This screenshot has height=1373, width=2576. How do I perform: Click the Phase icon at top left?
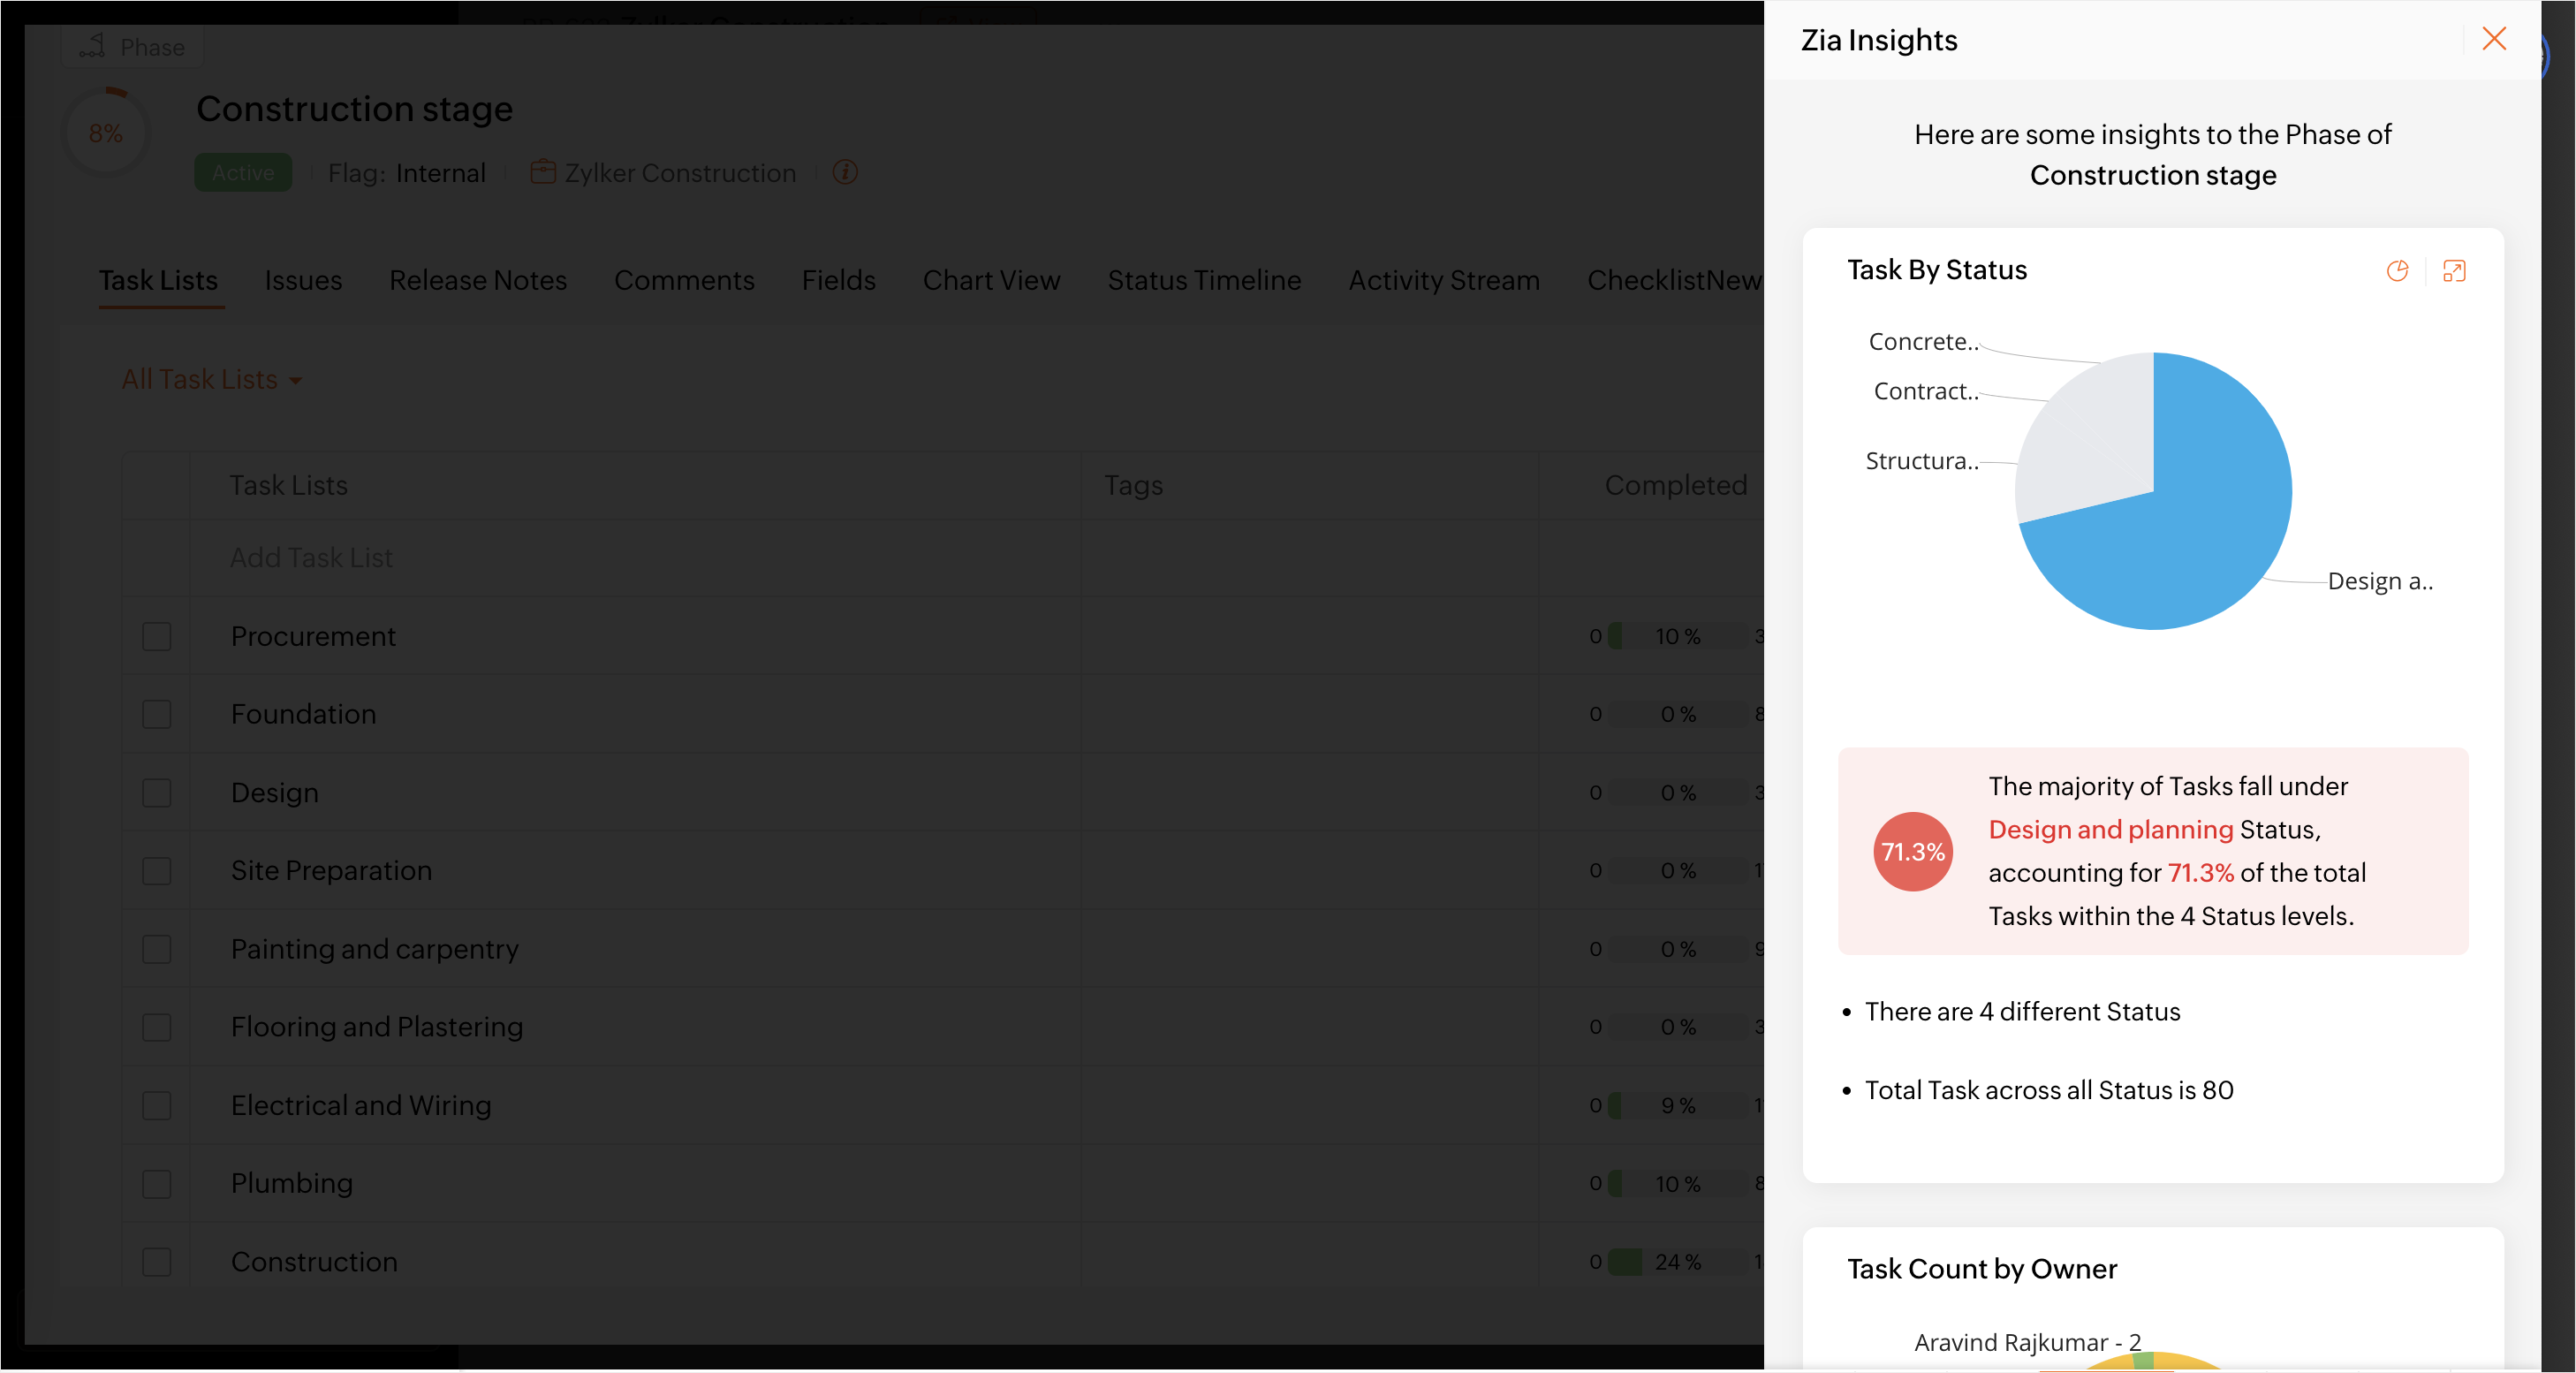(x=93, y=46)
